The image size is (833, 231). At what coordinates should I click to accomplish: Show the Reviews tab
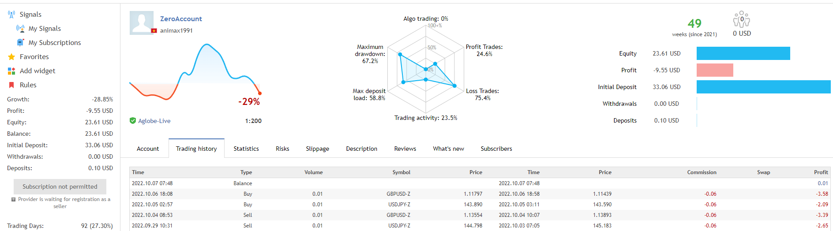point(405,149)
